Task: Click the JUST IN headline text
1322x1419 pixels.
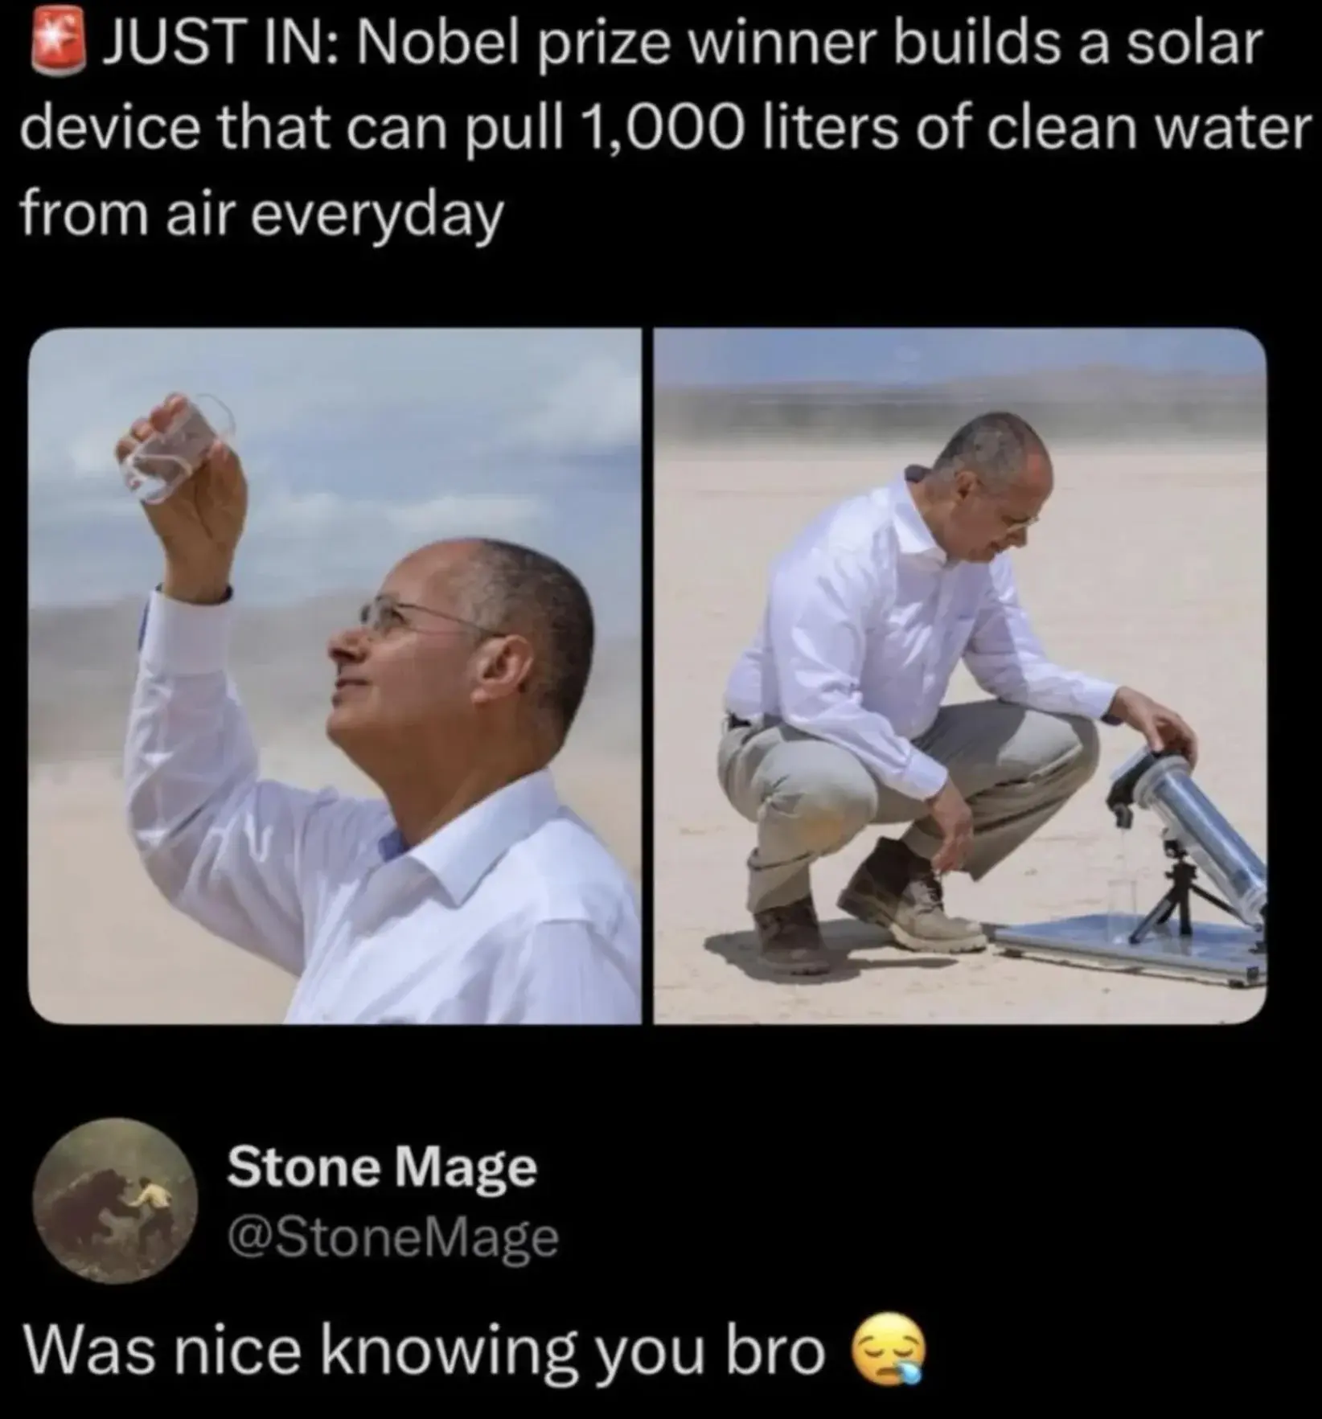Action: 666,129
